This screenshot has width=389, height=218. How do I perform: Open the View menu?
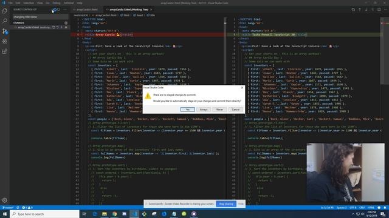(40, 3)
